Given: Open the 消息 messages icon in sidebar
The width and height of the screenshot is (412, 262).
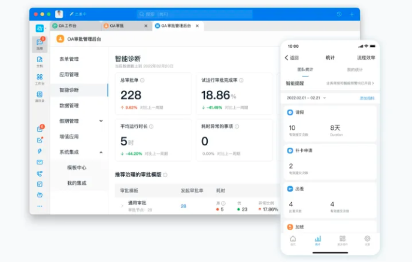Looking at the screenshot, I should (40, 44).
